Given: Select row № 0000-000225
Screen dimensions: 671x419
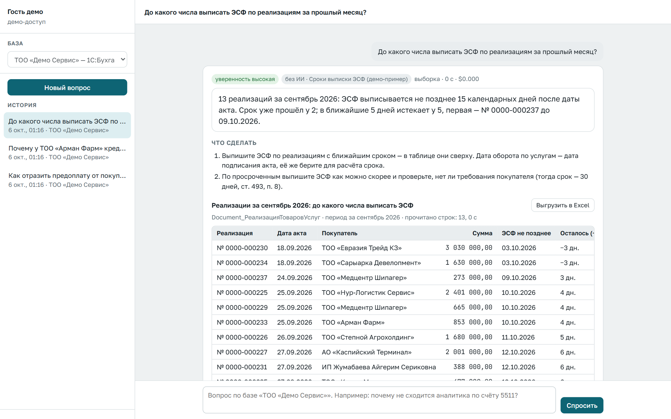Looking at the screenshot, I should click(x=403, y=293).
